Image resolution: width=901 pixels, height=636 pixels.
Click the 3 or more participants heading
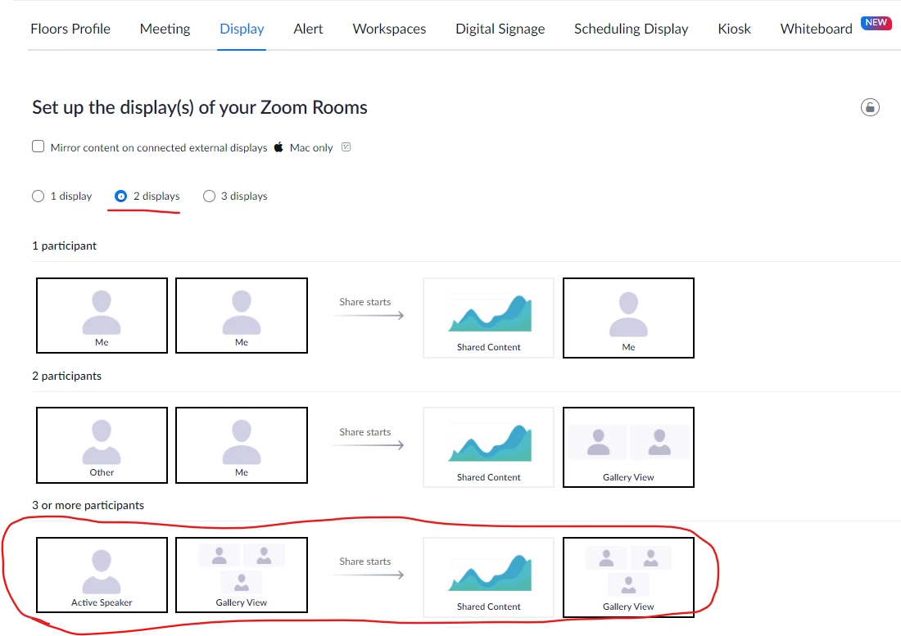coord(88,505)
